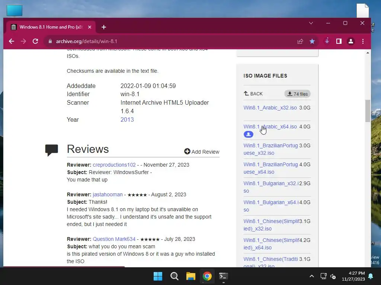This screenshot has width=381, height=285.
Task: Click BACK in ISO image files
Action: tap(253, 94)
